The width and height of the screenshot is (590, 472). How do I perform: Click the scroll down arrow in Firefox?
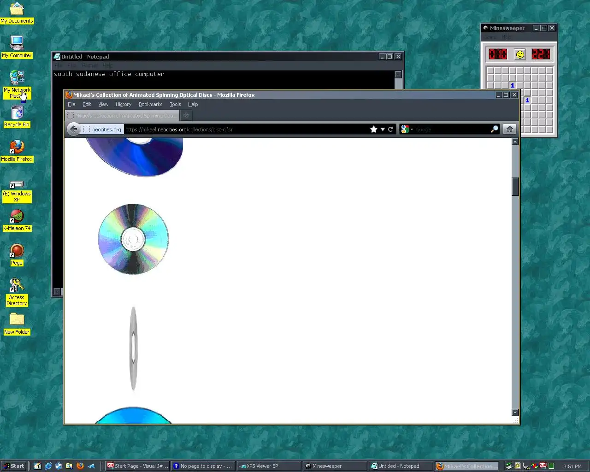pos(515,413)
